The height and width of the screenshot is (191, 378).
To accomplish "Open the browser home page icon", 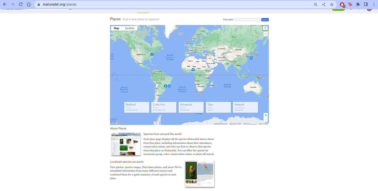I will pos(28,4).
